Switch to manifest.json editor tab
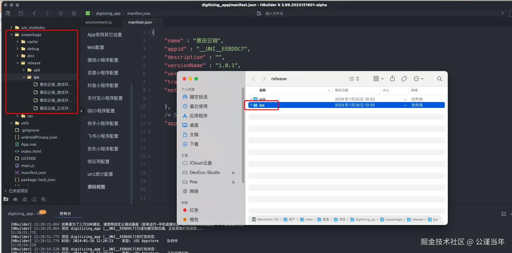512x253 pixels. 140,22
